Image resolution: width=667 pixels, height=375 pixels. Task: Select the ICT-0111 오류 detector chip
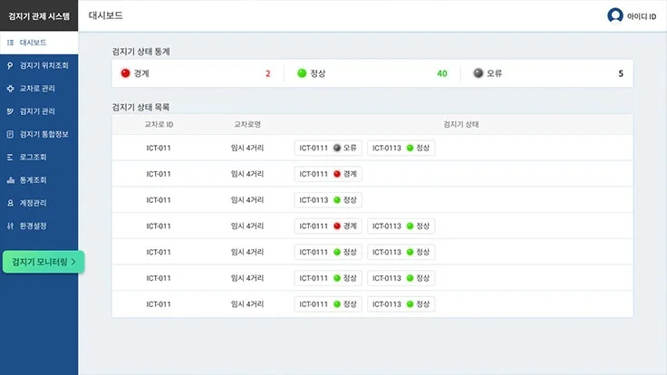click(x=328, y=148)
